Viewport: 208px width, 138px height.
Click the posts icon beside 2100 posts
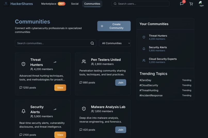point(21,135)
